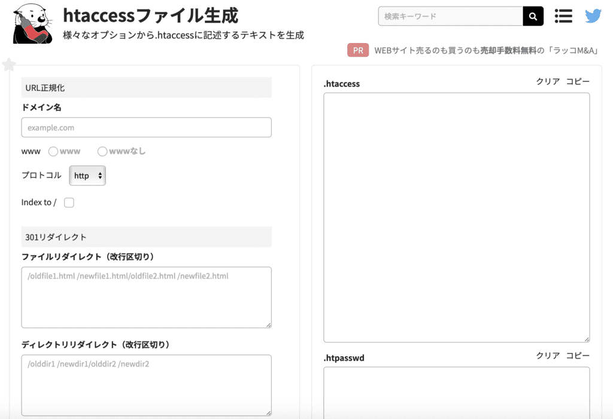
Task: Click the star icon near the left edge
Action: 9,65
